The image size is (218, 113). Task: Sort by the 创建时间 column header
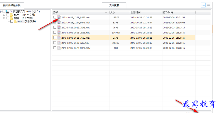[146, 12]
